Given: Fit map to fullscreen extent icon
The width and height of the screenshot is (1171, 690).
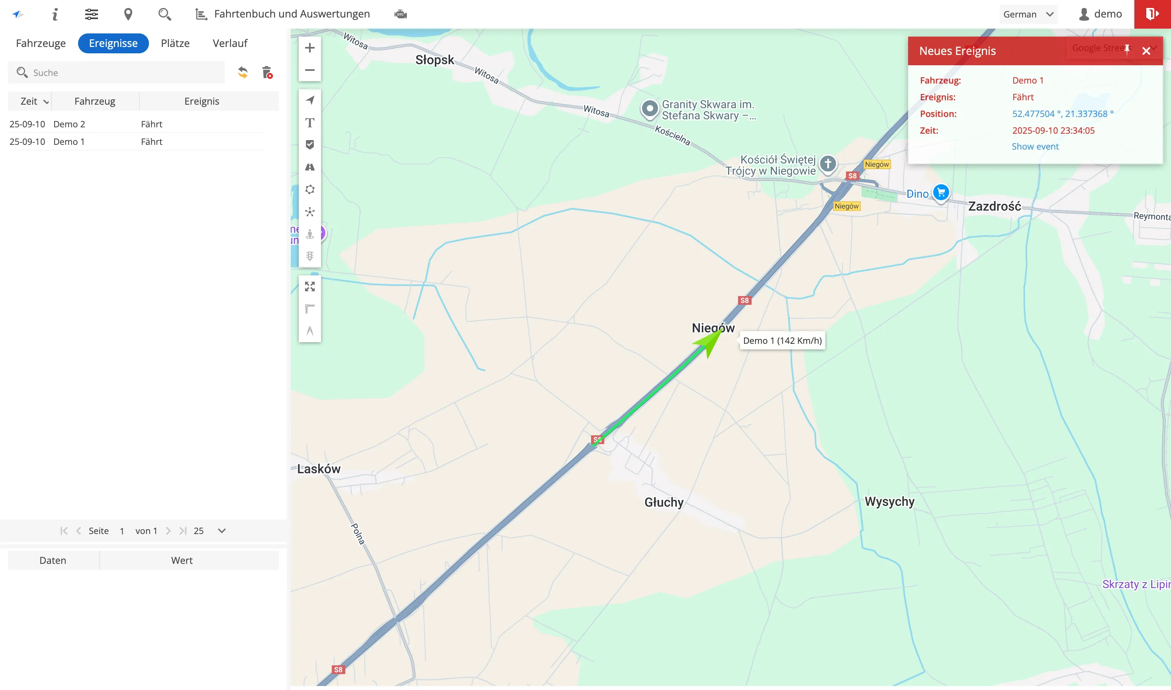Looking at the screenshot, I should pyautogui.click(x=309, y=287).
